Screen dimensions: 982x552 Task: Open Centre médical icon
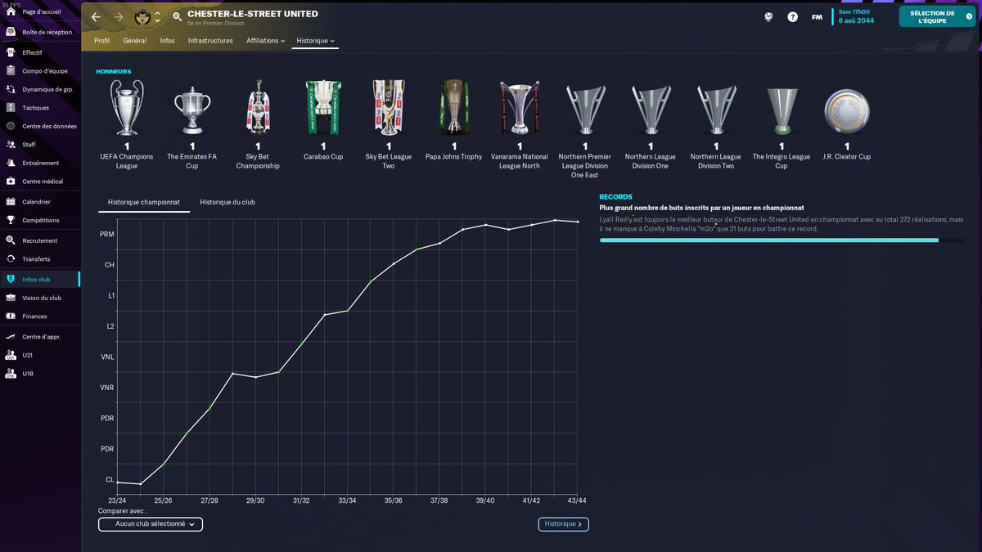pyautogui.click(x=11, y=182)
